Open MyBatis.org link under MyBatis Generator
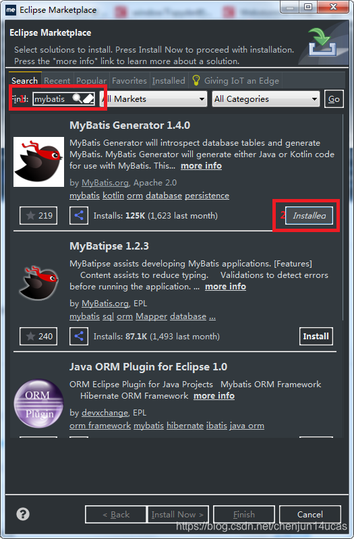This screenshot has height=539, width=354. 105,183
